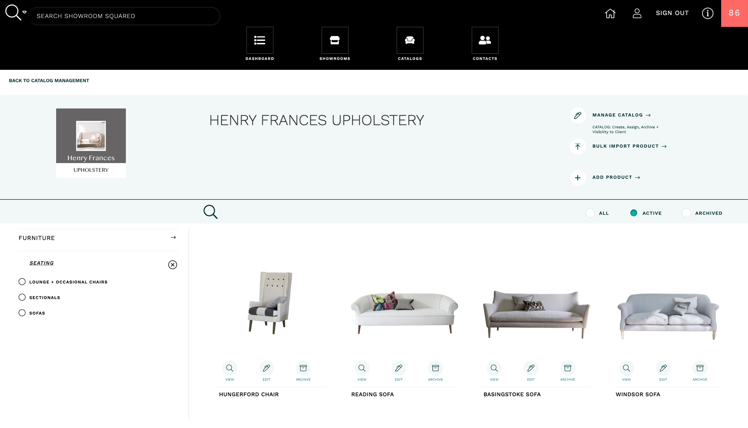Click Edit pencil for Reading Sofa
This screenshot has height=428, width=748.
click(398, 368)
